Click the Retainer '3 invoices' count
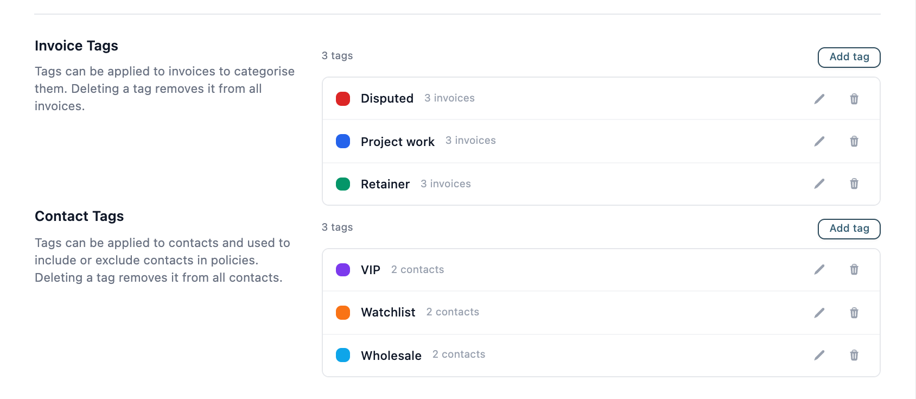Viewport: 916px width, 399px height. click(446, 183)
